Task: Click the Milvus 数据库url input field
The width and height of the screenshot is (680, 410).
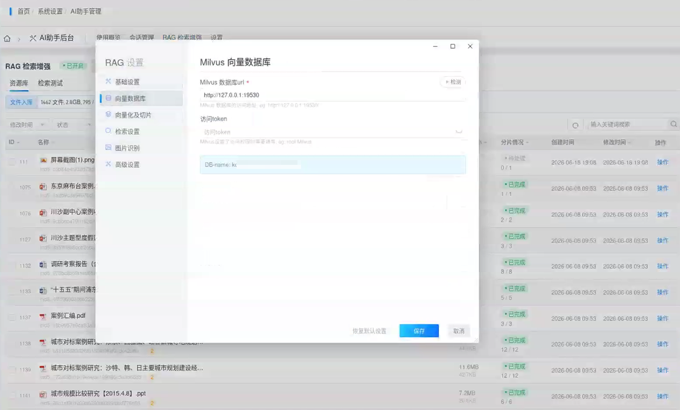Action: 333,95
